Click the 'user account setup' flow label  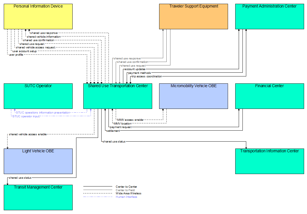(x=24, y=51)
